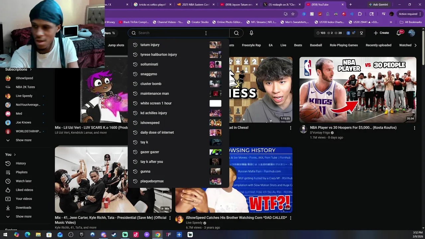Click the Ask Gemini button
Screen dimensions: 425x239
(378, 5)
